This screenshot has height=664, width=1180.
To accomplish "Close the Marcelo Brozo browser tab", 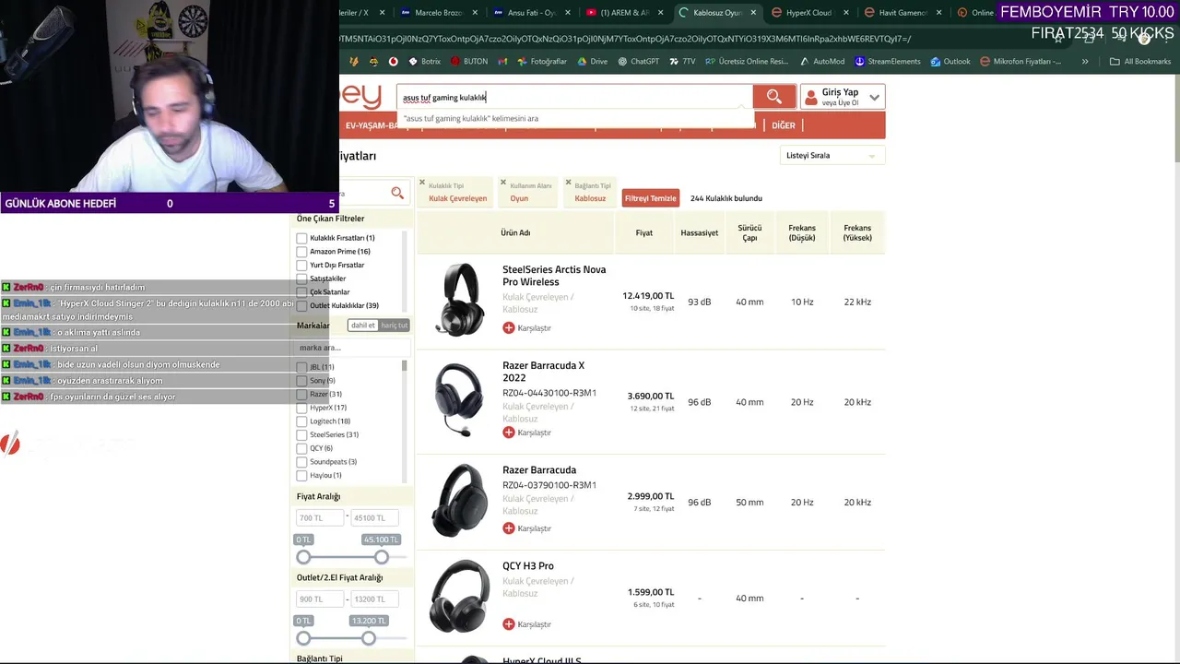I will [475, 13].
